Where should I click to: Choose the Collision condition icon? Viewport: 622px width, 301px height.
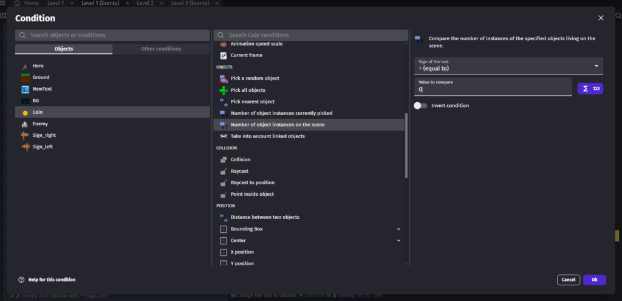(x=224, y=160)
